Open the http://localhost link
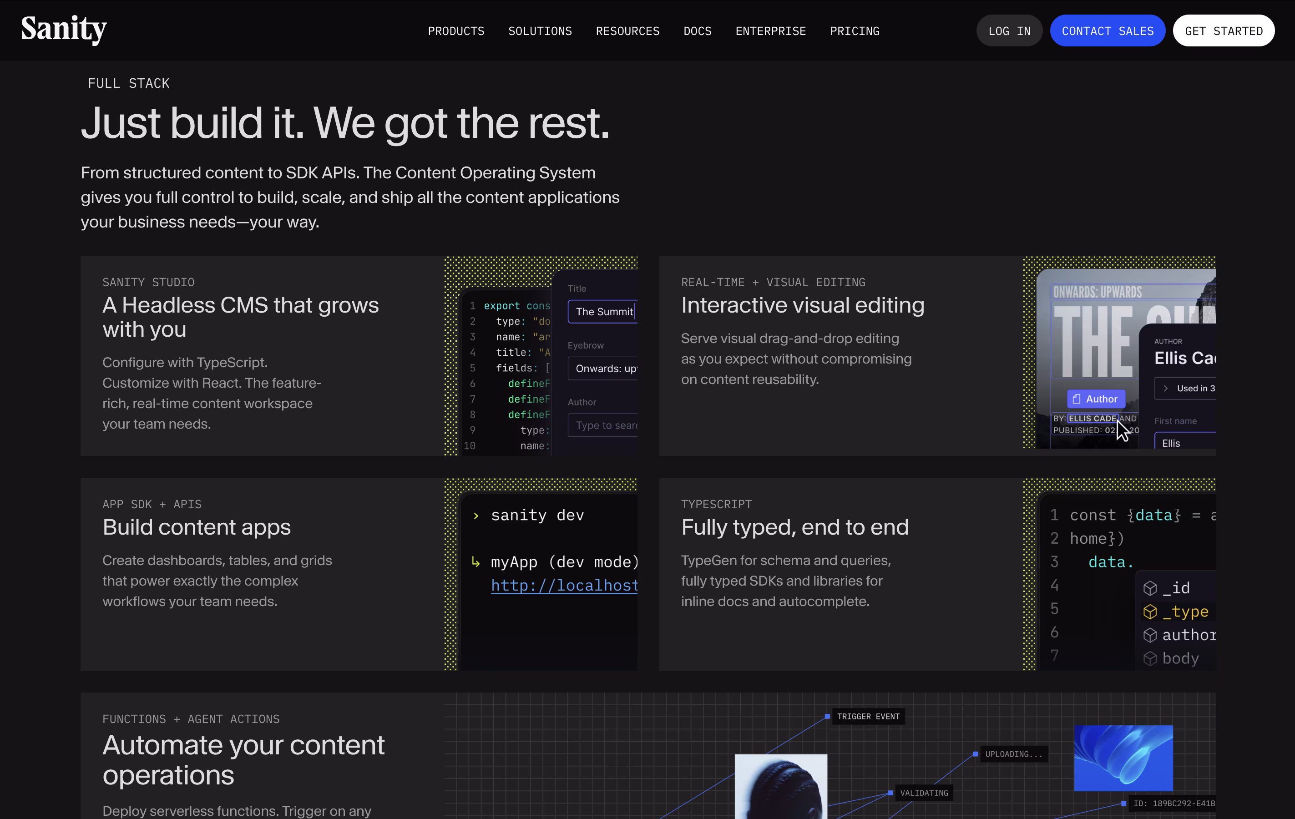Screen dimensions: 1295x819 coord(564,585)
